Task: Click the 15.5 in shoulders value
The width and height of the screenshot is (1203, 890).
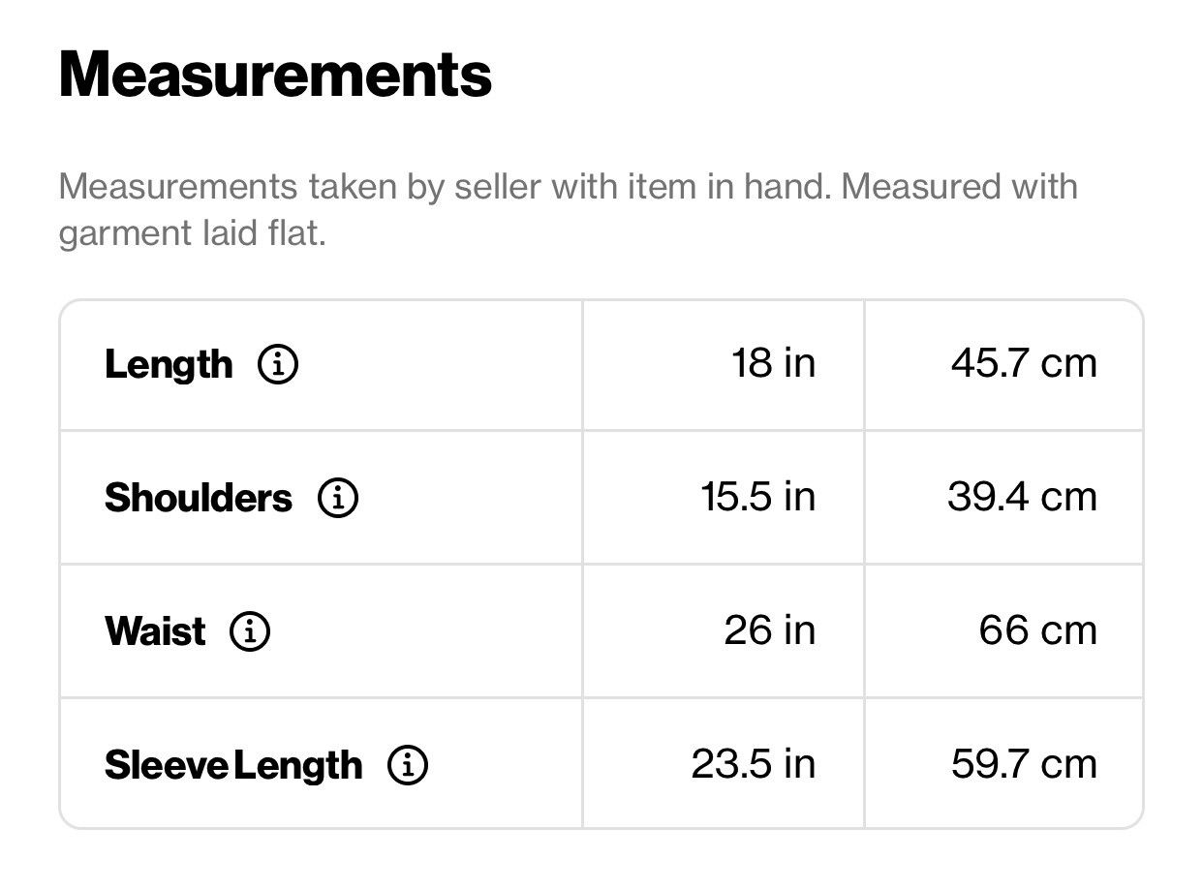Action: click(x=758, y=497)
